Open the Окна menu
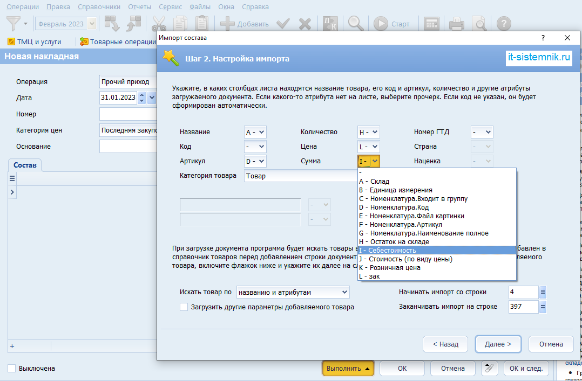This screenshot has height=381, width=582. point(226,6)
